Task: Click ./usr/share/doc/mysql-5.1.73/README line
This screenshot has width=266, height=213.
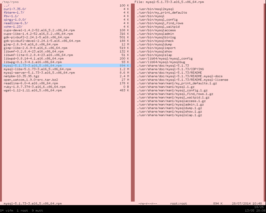Action: click(x=169, y=73)
